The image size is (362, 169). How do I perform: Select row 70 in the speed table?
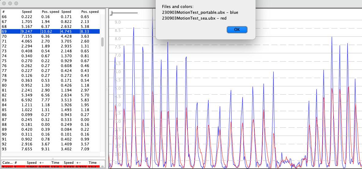coord(50,36)
